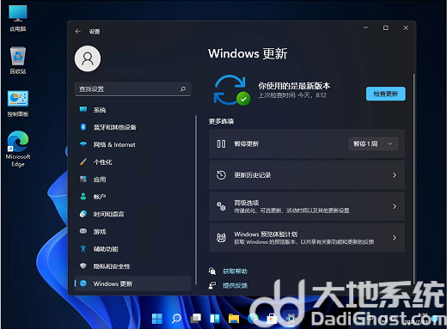Open the 获取帮助 link
This screenshot has height=329, width=447.
coord(235,271)
